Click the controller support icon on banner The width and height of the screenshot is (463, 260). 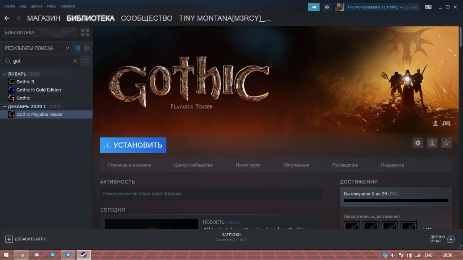pyautogui.click(x=447, y=123)
